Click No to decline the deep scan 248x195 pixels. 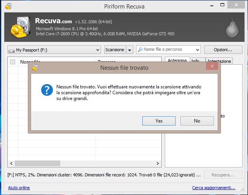click(197, 121)
